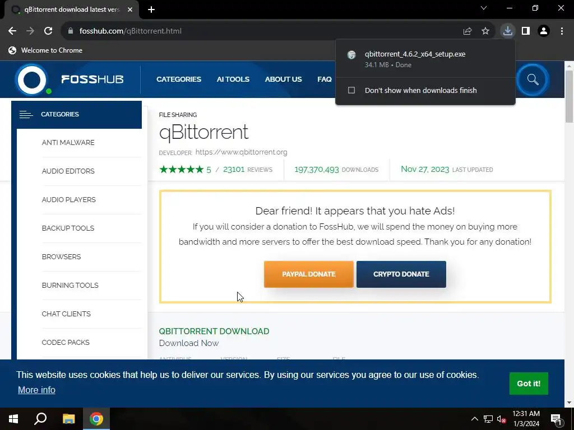The width and height of the screenshot is (574, 430).
Task: Select the BACKUP TOOLS category
Action: tap(68, 228)
